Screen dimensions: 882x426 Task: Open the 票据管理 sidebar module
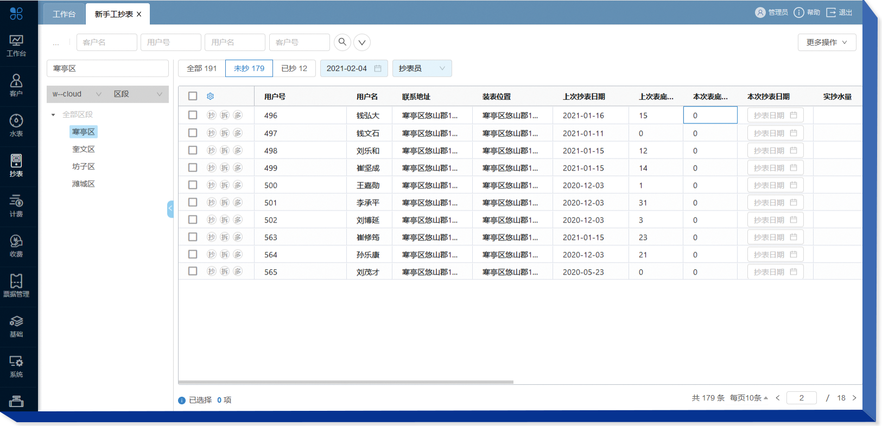coord(16,287)
